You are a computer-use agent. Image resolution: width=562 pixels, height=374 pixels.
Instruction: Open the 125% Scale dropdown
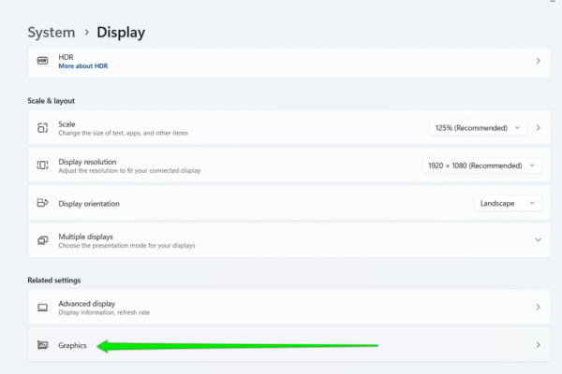click(478, 128)
